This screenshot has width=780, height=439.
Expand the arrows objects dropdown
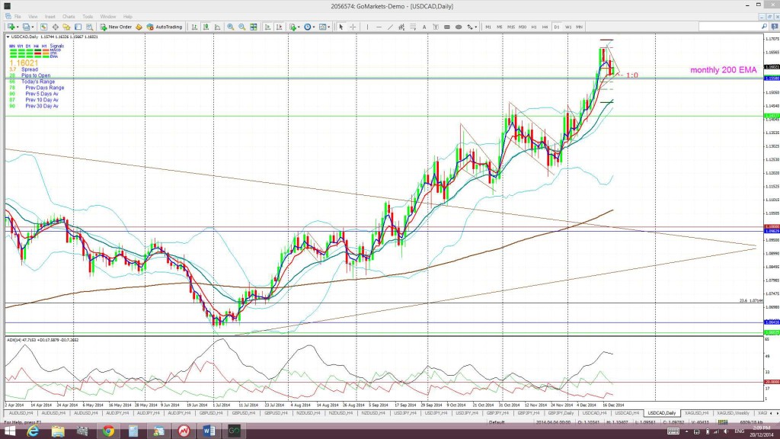[x=476, y=27]
